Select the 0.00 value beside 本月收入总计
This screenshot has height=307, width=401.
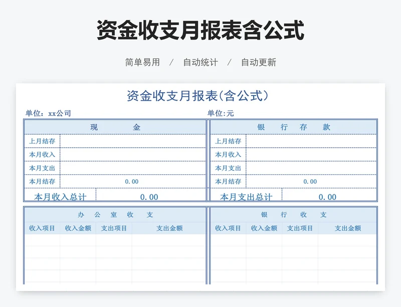pyautogui.click(x=149, y=197)
